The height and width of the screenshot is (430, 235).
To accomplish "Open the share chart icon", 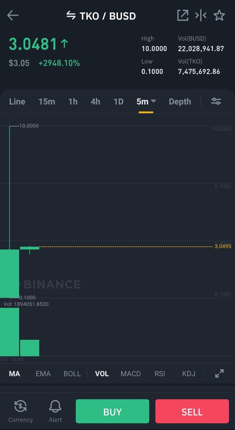I will point(182,15).
